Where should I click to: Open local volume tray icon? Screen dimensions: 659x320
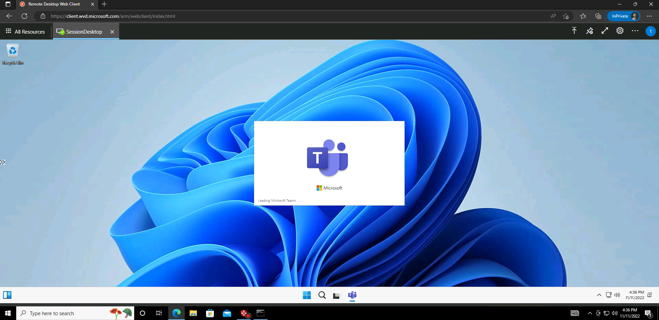point(615,313)
